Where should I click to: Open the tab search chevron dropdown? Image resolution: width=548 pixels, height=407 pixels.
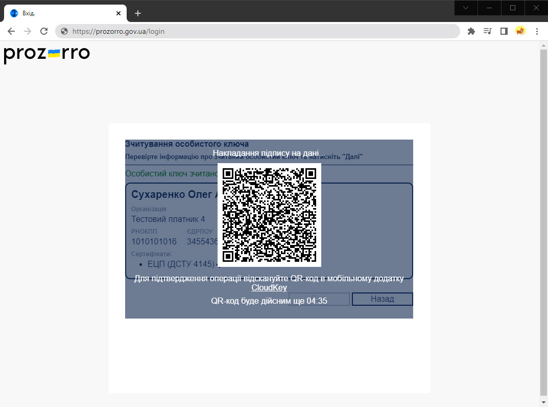click(x=466, y=8)
